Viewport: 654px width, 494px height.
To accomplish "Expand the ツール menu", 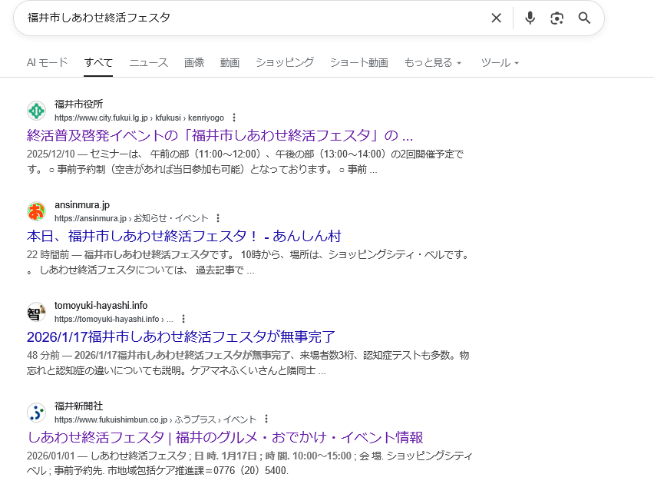I will (500, 63).
